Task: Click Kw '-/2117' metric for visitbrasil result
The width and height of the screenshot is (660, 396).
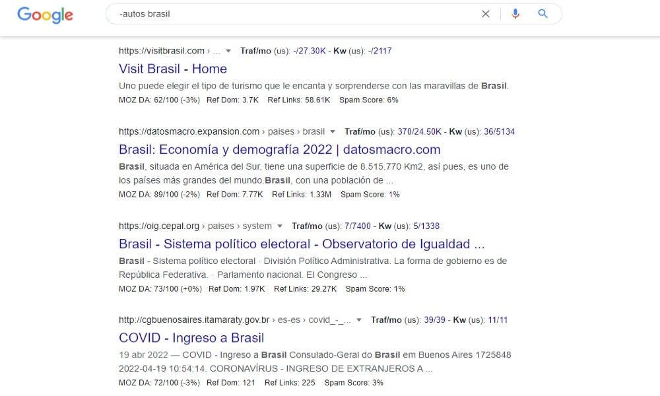Action: 380,50
